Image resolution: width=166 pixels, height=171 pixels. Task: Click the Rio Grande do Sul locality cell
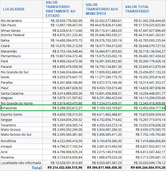(x=15, y=72)
